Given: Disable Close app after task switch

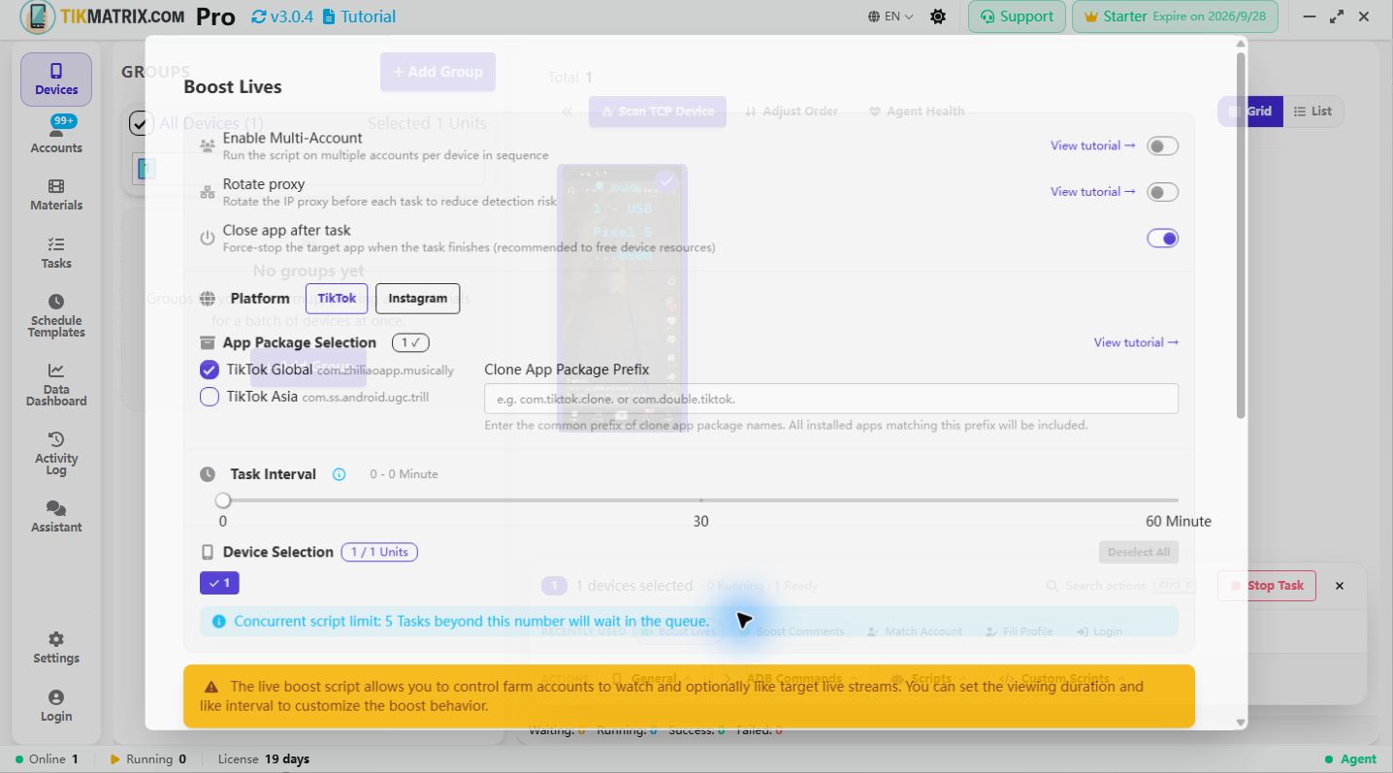Looking at the screenshot, I should click(x=1162, y=238).
